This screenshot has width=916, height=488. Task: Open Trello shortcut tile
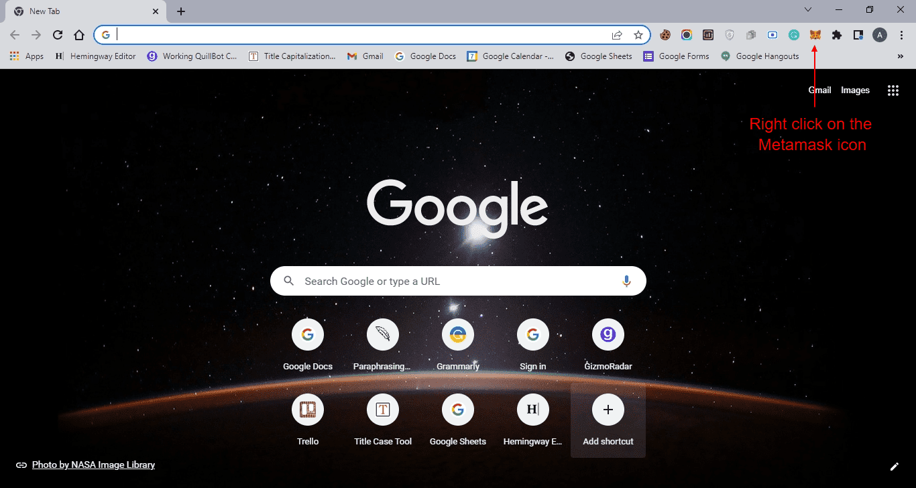click(308, 421)
